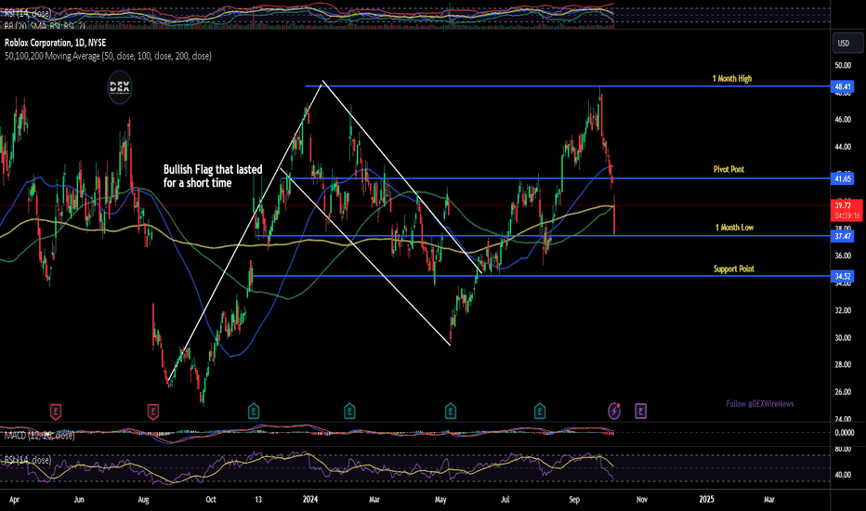The width and height of the screenshot is (866, 511).
Task: Click the green earnings marker between Jul and Sep
Action: 540,411
